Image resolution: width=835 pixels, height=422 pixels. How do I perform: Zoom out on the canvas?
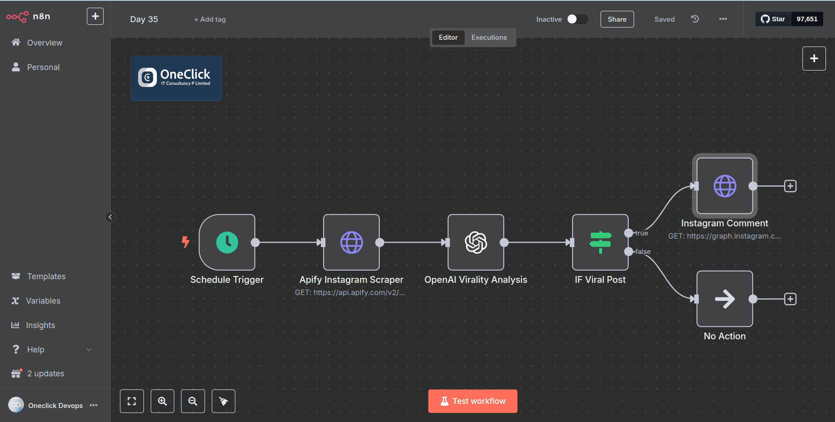pos(193,401)
